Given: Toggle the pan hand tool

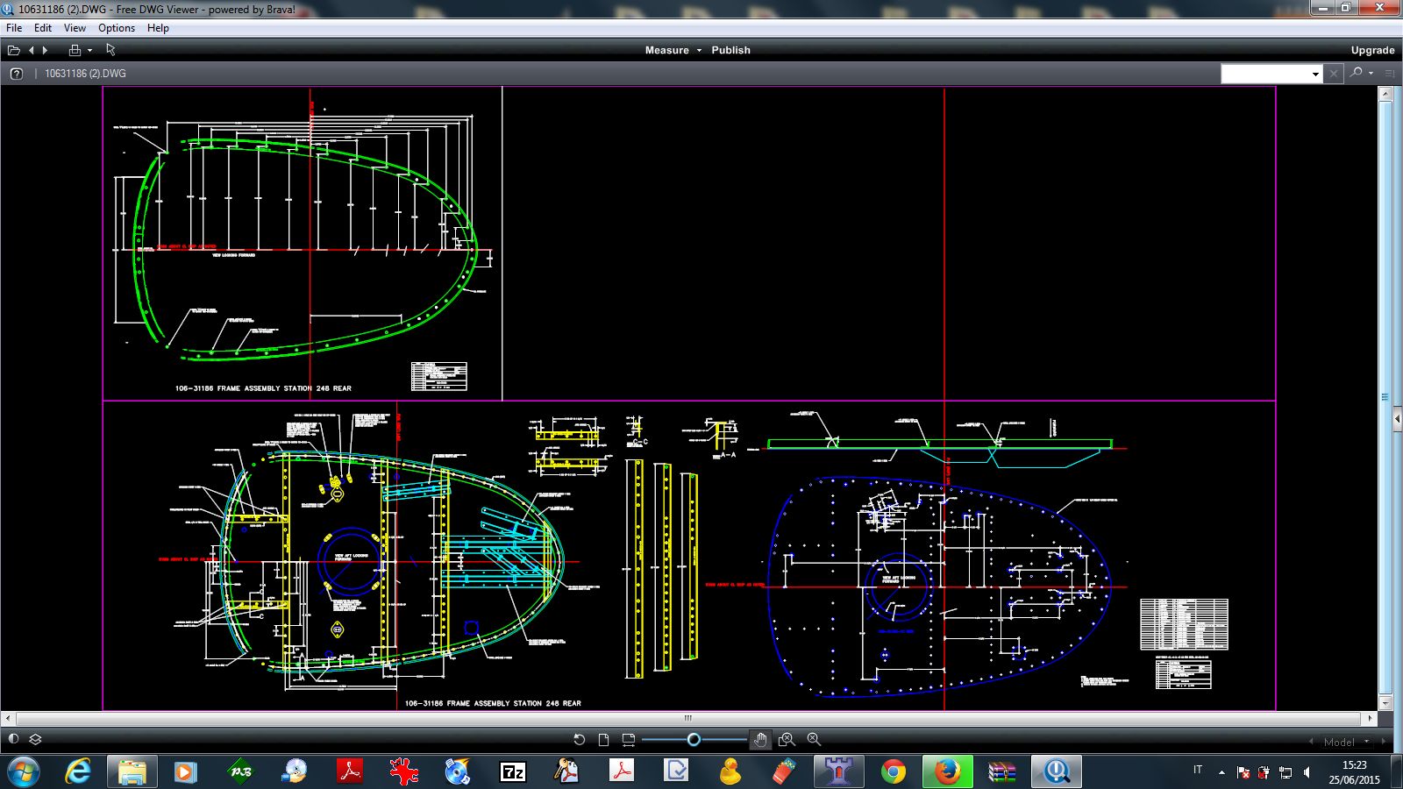Looking at the screenshot, I should (x=760, y=739).
